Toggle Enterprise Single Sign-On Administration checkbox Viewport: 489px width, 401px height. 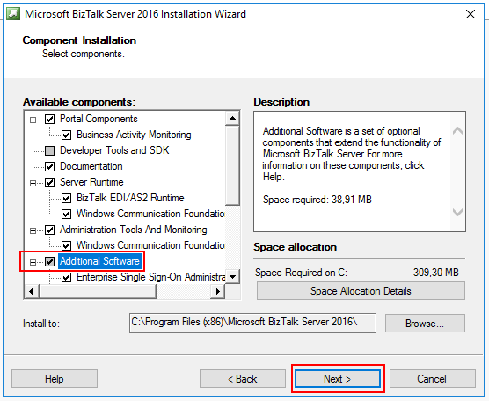click(x=66, y=277)
